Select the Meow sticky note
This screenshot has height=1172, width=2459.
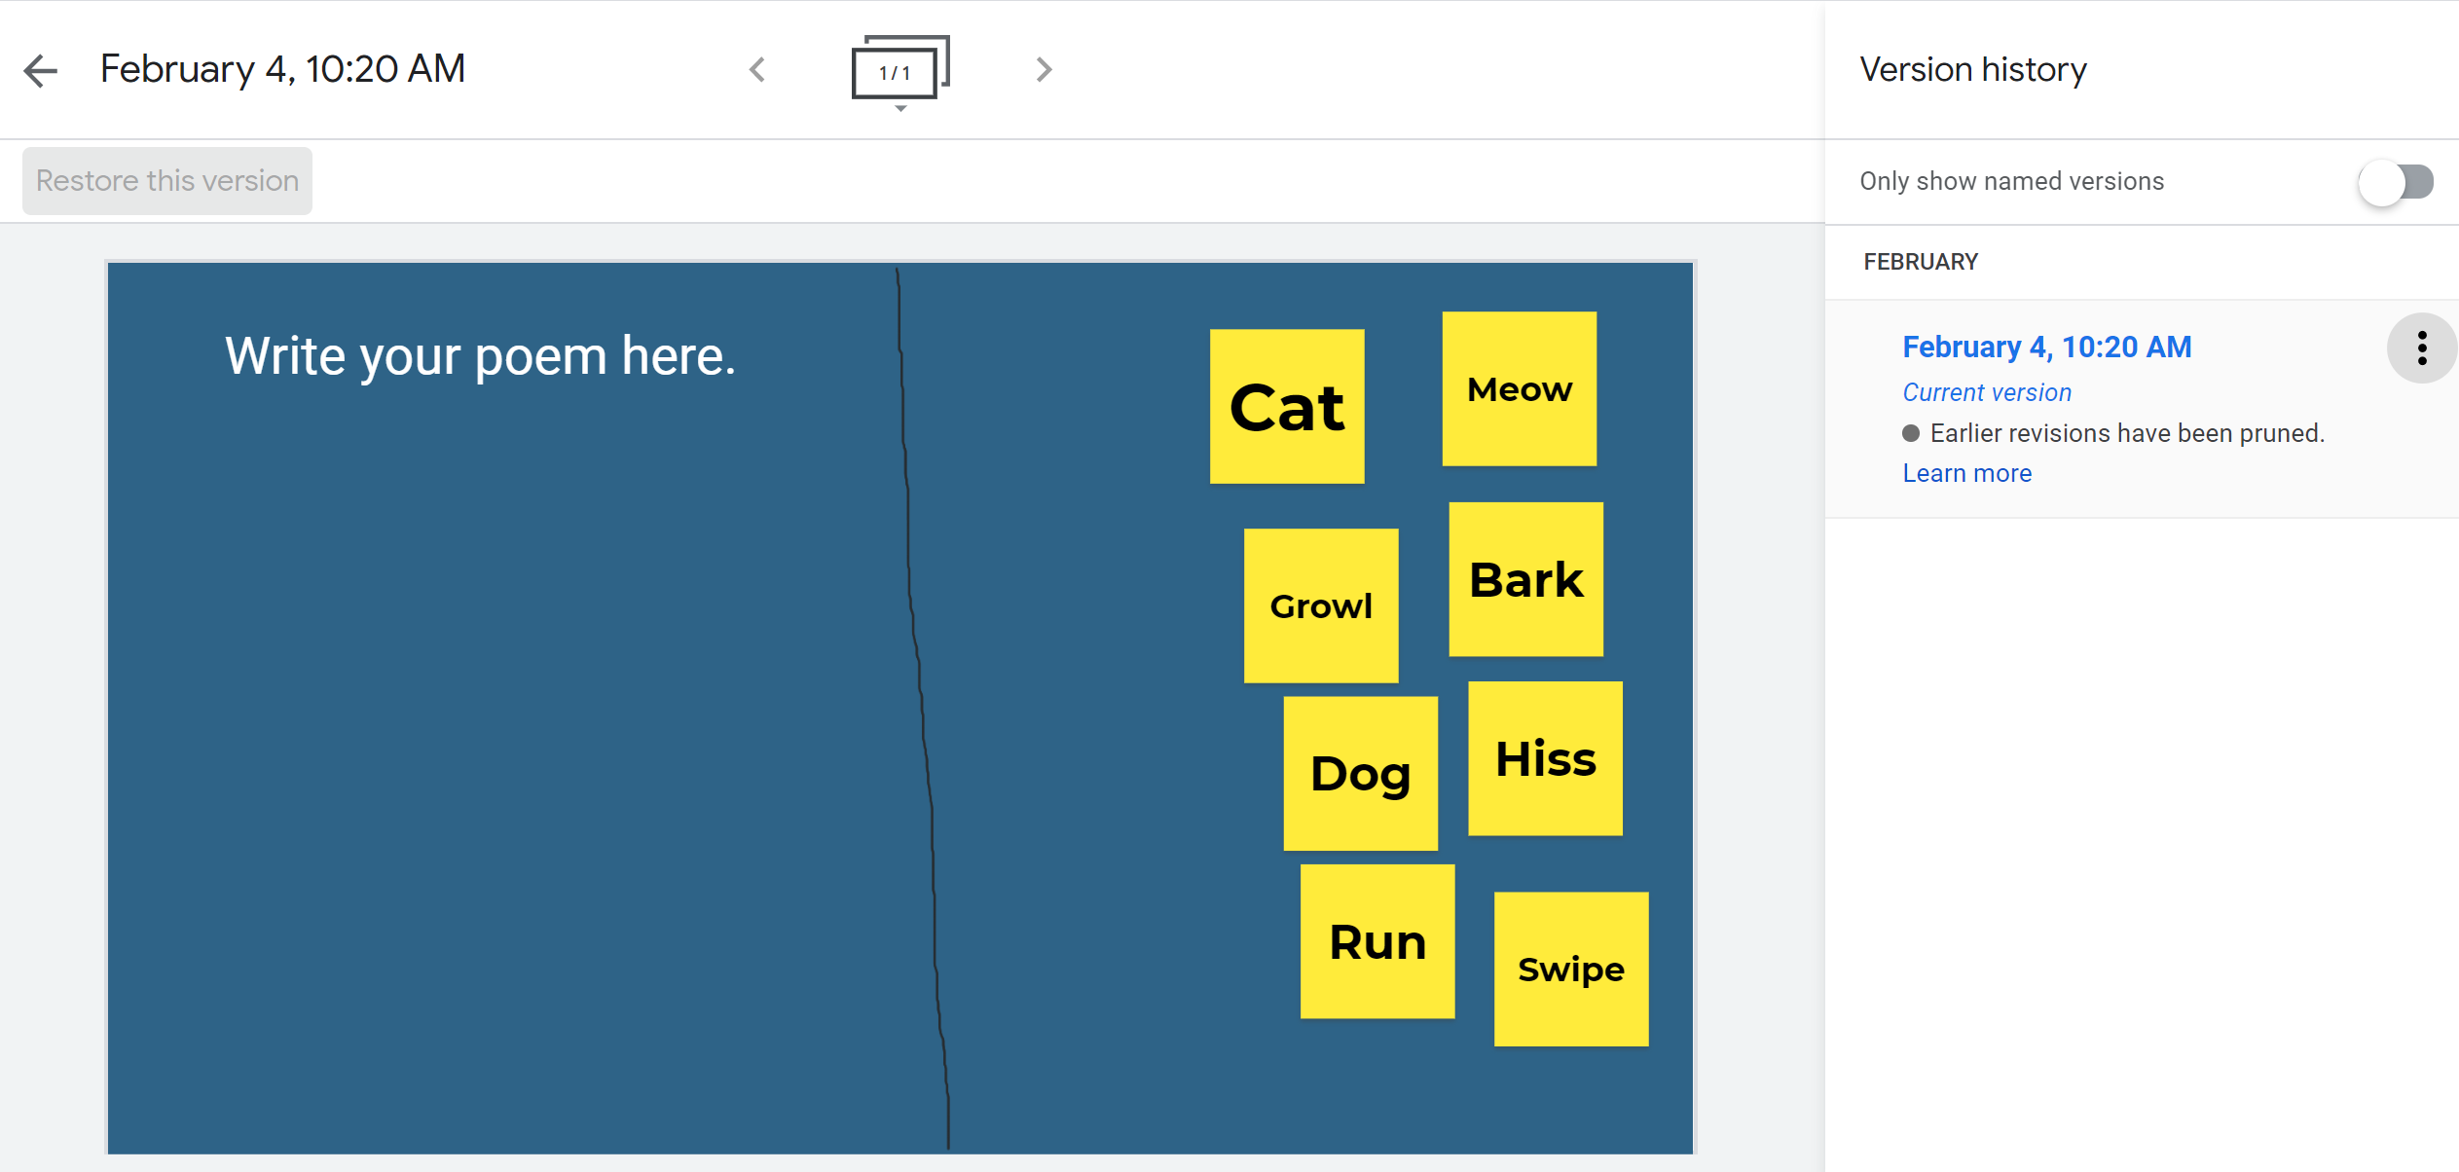click(1519, 388)
